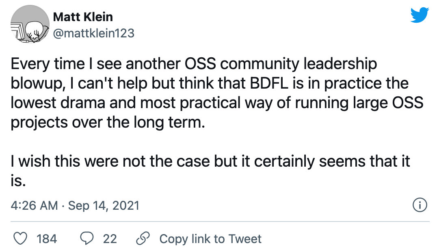Click the Matt Klein display name

pos(83,17)
